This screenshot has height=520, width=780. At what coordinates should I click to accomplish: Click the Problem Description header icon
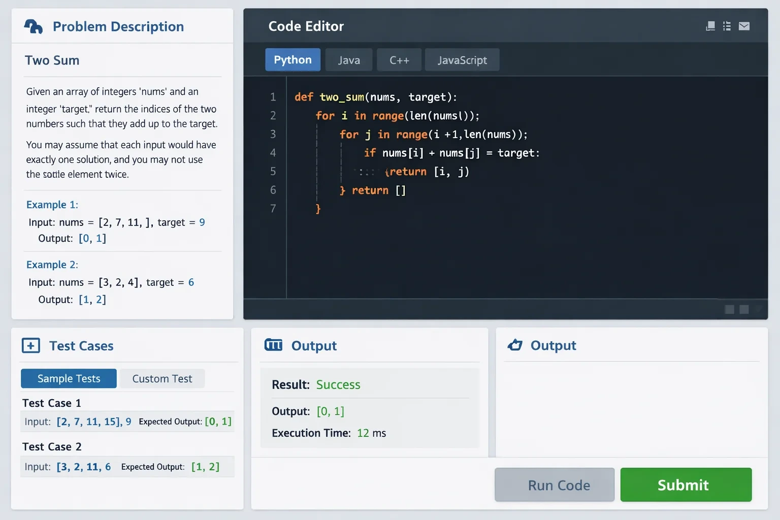pyautogui.click(x=34, y=26)
